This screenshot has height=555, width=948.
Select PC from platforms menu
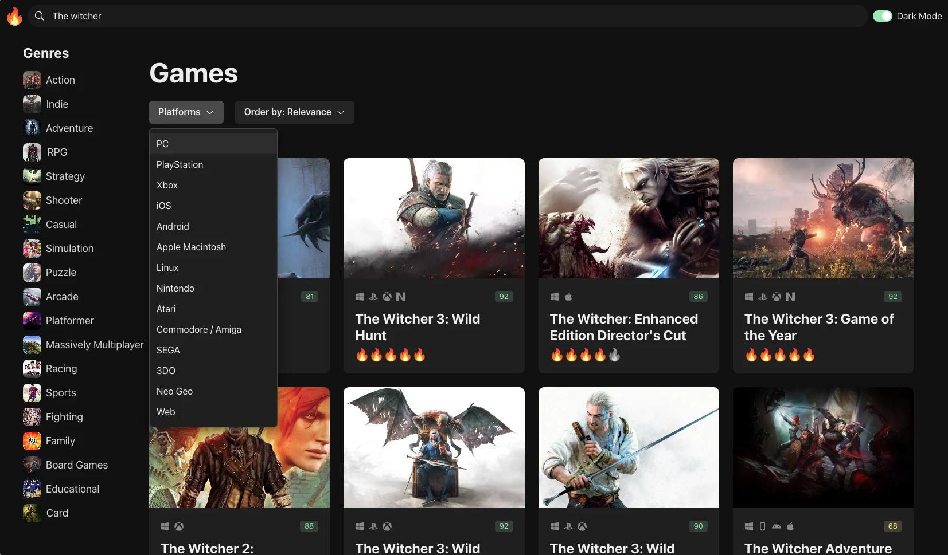point(213,144)
